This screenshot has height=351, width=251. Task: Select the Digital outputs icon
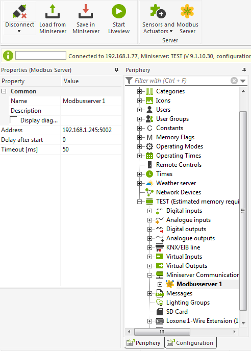pos(160,229)
